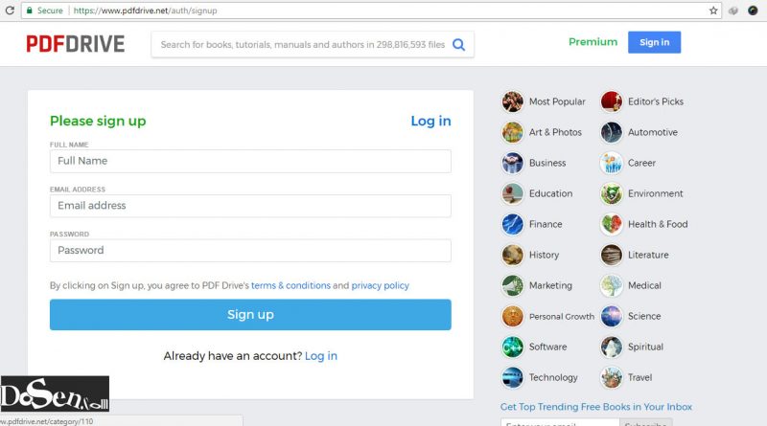Click the large Log in heading link
767x426 pixels.
click(x=430, y=121)
